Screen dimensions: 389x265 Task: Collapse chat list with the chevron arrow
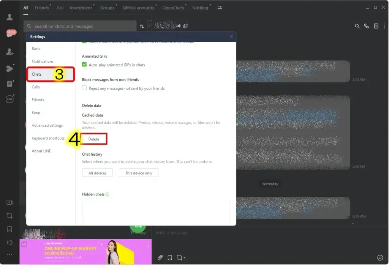pos(149,26)
